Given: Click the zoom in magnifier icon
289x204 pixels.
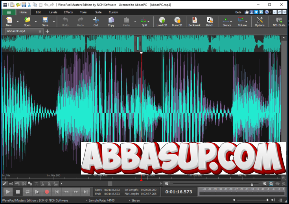Looking at the screenshot, I should tap(265, 184).
